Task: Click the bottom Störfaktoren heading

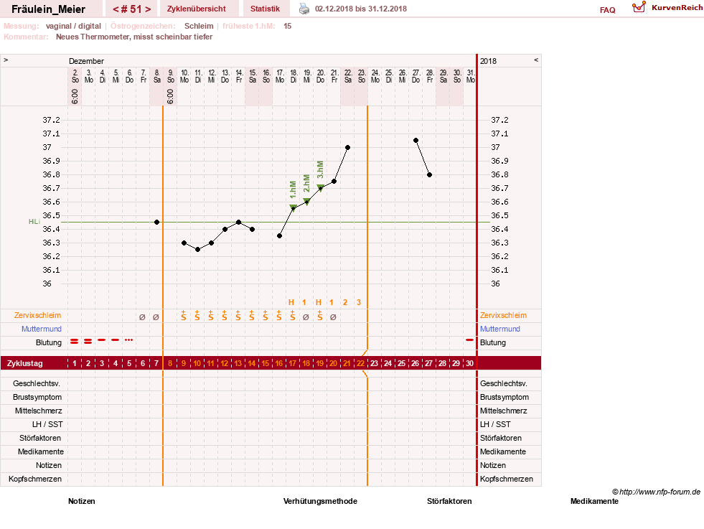Action: click(449, 501)
